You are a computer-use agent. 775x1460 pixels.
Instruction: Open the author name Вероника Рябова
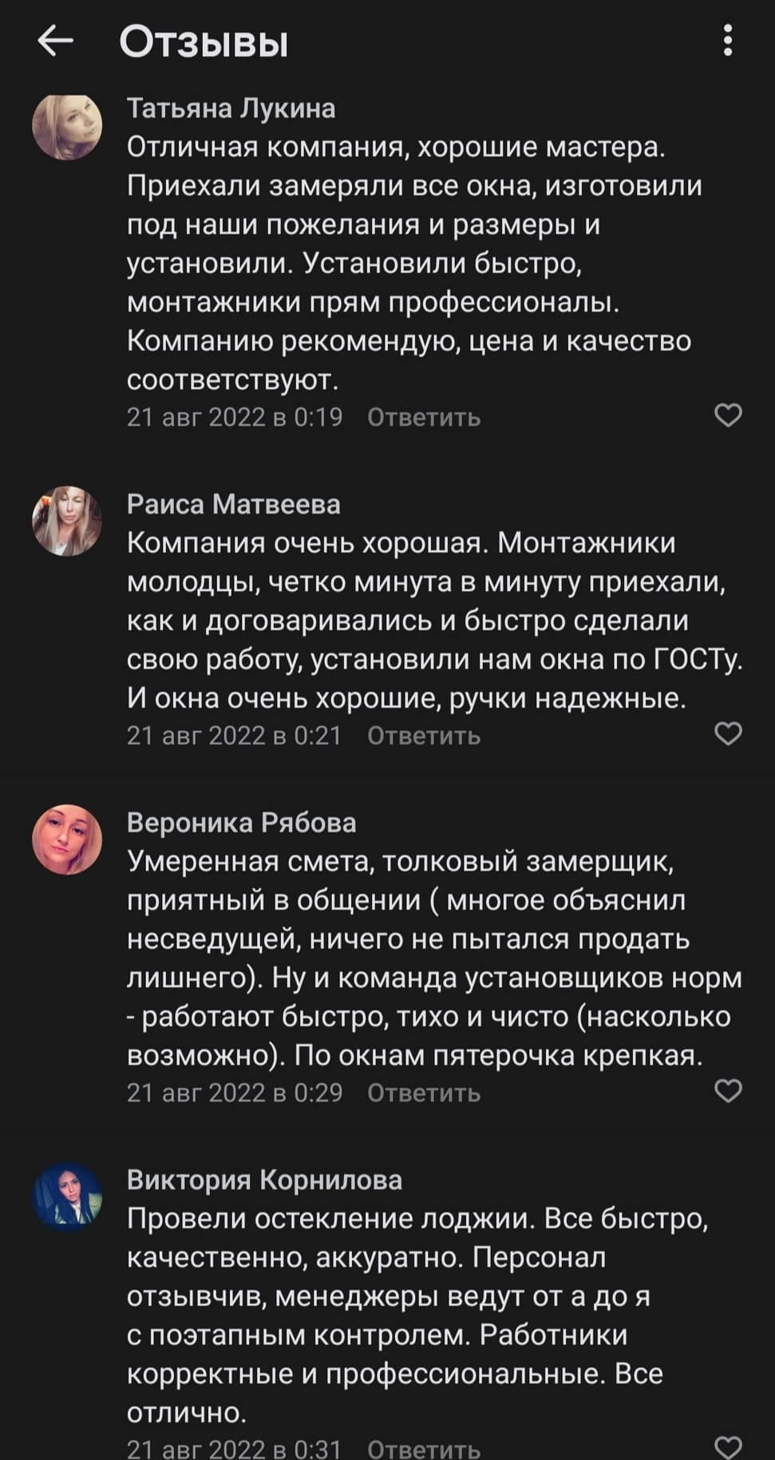pos(241,823)
